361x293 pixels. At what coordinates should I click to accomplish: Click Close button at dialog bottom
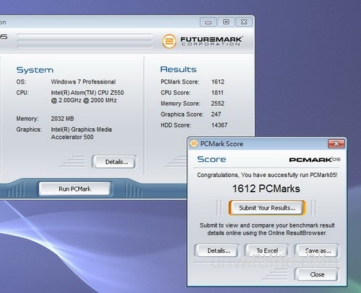(x=317, y=274)
